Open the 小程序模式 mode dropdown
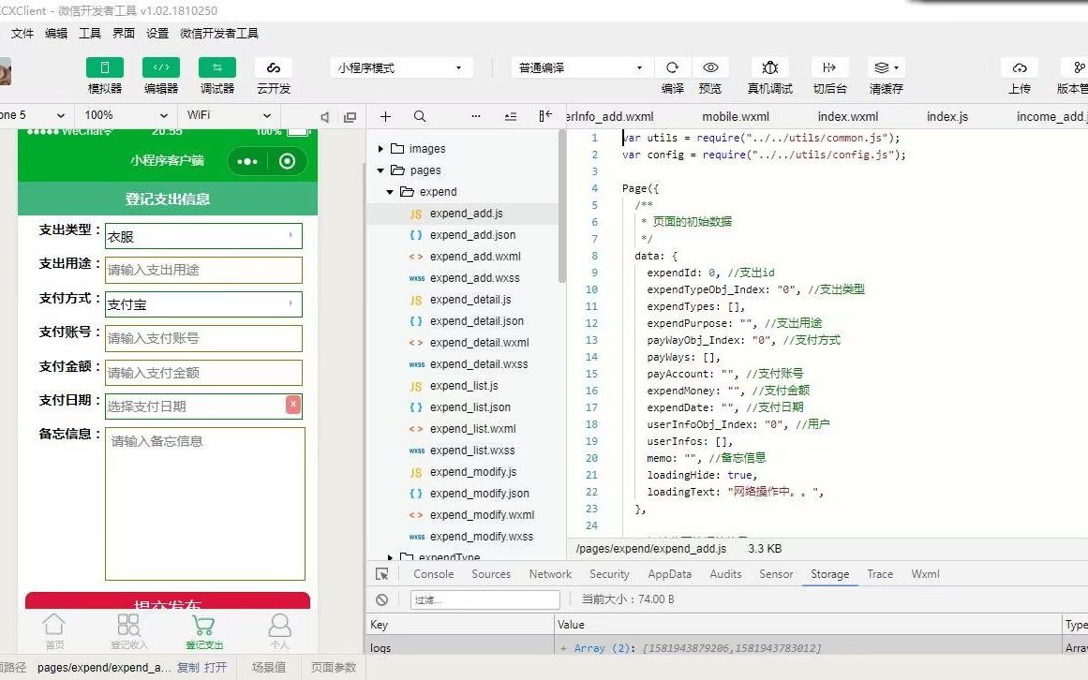This screenshot has width=1088, height=680. (x=401, y=68)
